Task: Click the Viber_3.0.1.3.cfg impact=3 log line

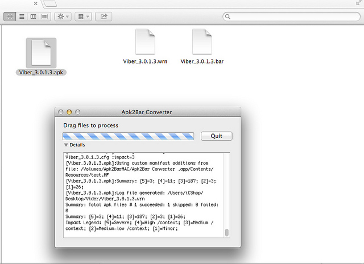Action: [100, 157]
